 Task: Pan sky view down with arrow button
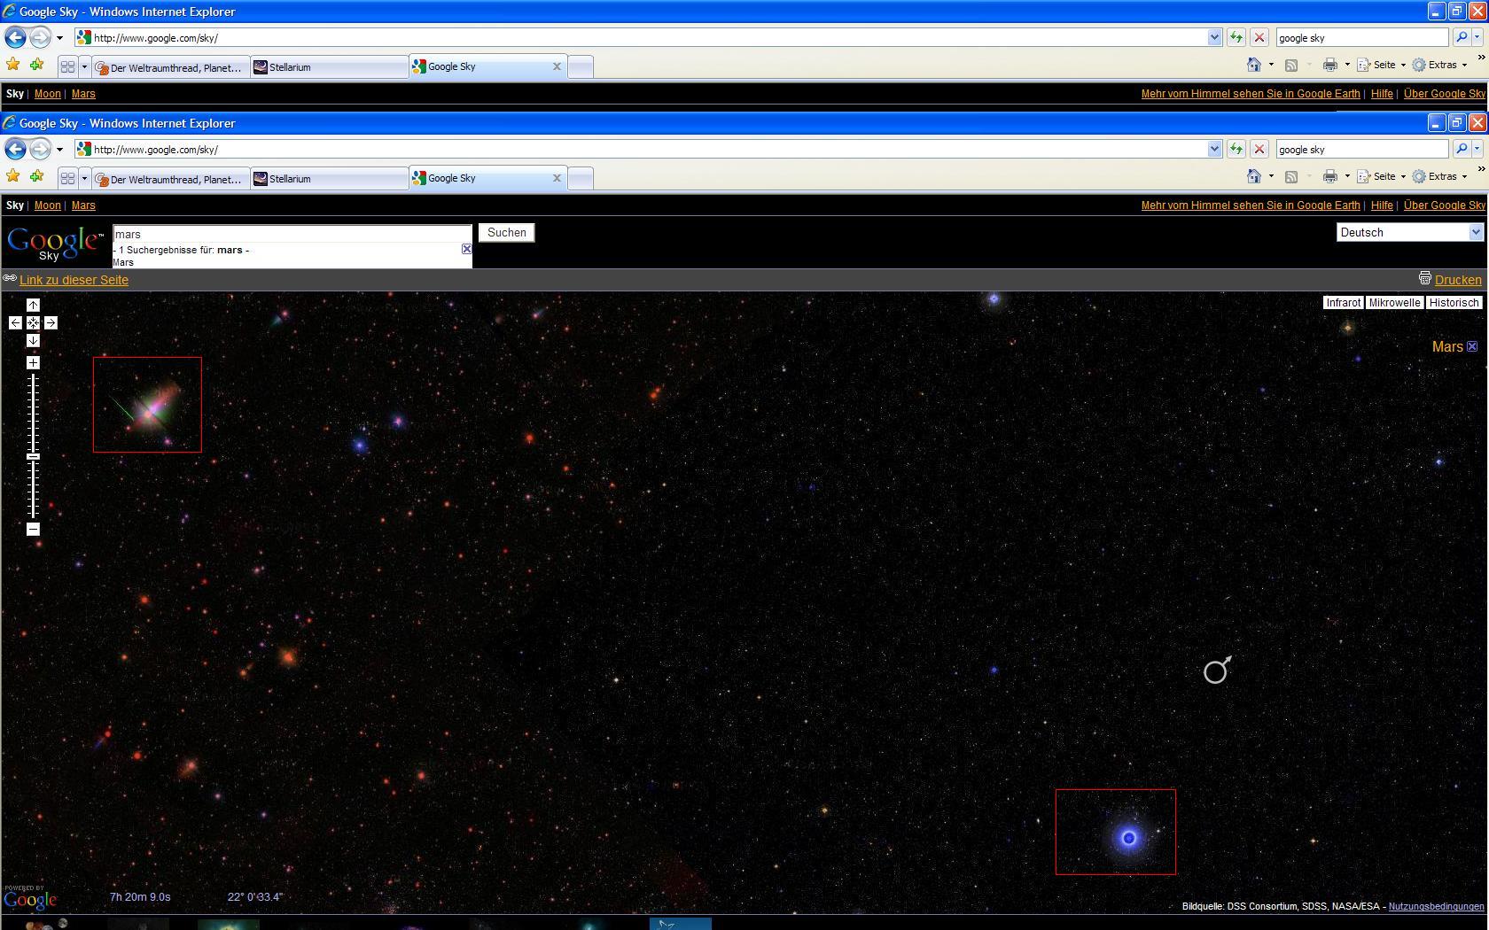[33, 340]
